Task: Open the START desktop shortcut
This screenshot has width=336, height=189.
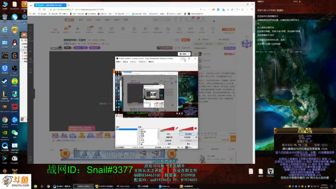Action: tap(5, 159)
